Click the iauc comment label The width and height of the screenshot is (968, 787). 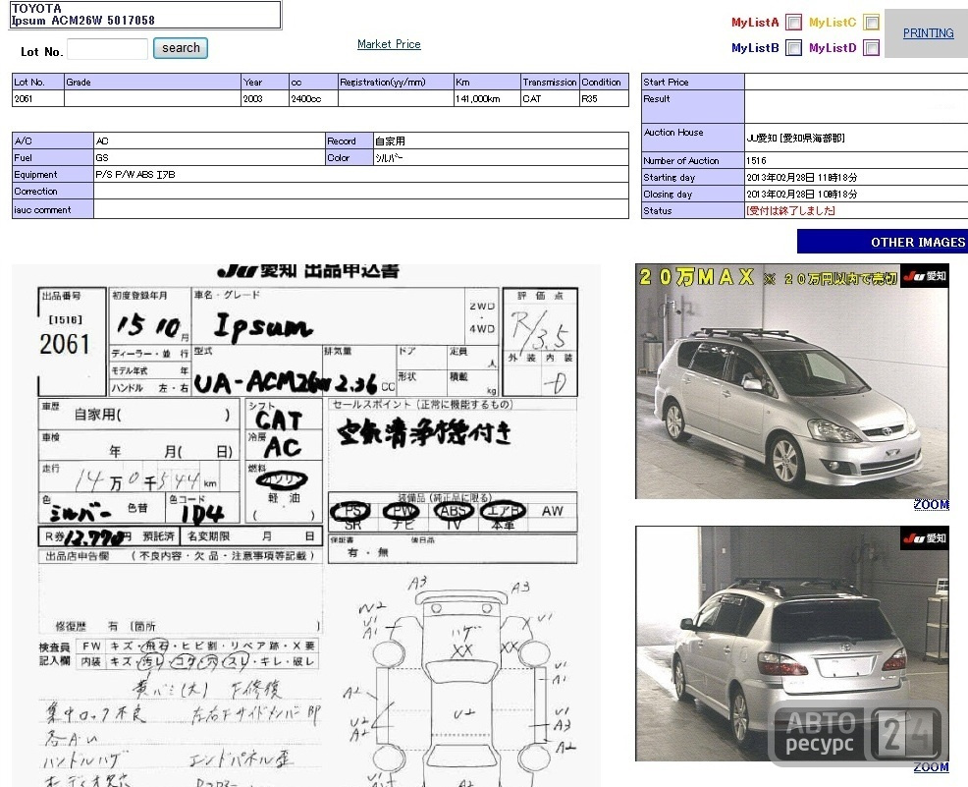pos(53,209)
